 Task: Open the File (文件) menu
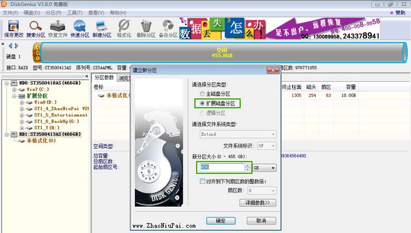[x=10, y=12]
